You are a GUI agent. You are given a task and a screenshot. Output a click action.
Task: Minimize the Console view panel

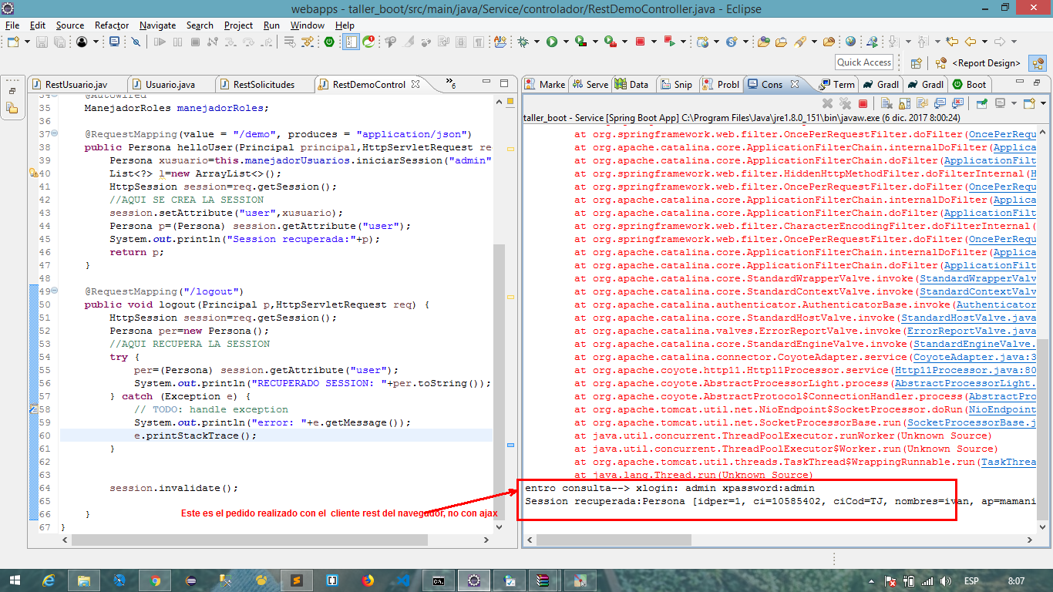tap(1020, 81)
